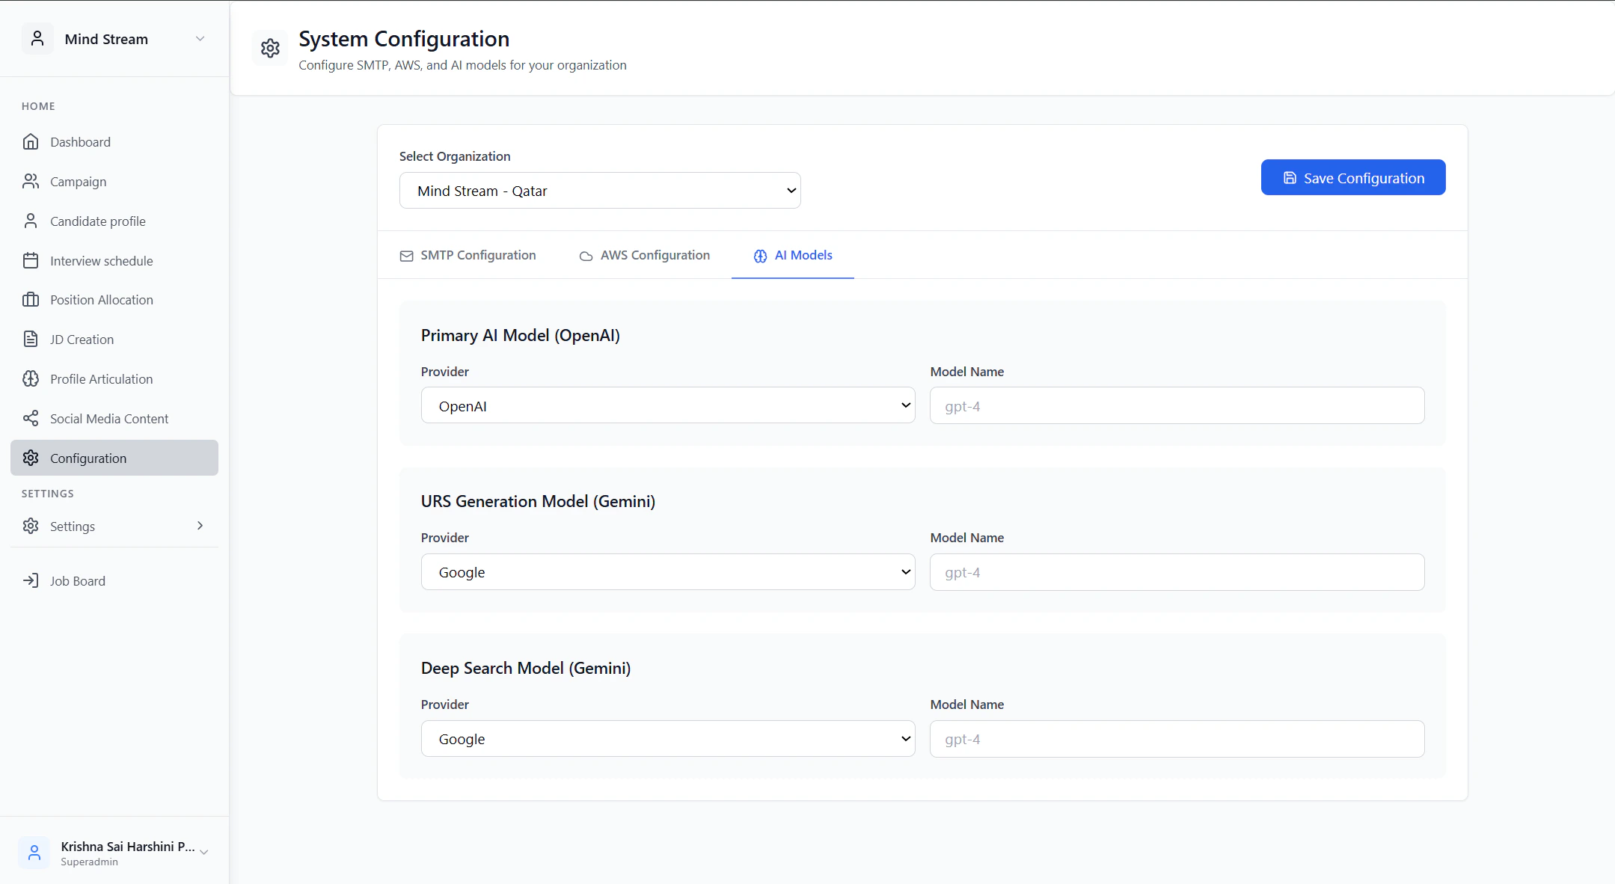Expand the Mind Stream workspace switcher
Image resolution: width=1615 pixels, height=884 pixels.
pyautogui.click(x=200, y=39)
